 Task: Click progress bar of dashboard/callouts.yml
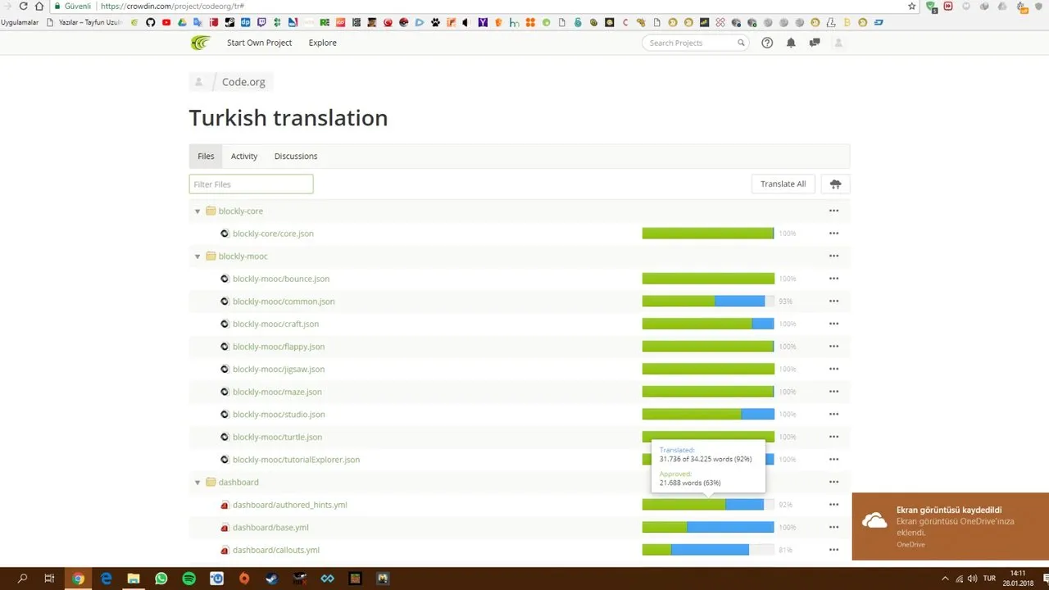coord(708,550)
